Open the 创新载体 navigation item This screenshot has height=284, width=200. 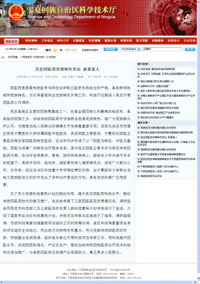click(x=158, y=41)
